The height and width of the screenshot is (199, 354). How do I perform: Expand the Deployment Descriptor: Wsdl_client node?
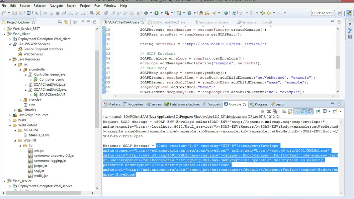tap(10, 39)
